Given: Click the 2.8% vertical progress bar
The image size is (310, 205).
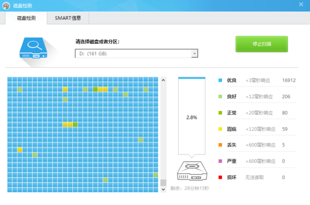Looking at the screenshot, I should click(x=192, y=116).
